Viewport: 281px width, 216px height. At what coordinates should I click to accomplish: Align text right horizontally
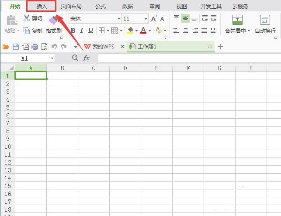(195, 31)
